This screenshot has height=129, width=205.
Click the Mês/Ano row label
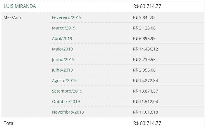tap(12, 18)
